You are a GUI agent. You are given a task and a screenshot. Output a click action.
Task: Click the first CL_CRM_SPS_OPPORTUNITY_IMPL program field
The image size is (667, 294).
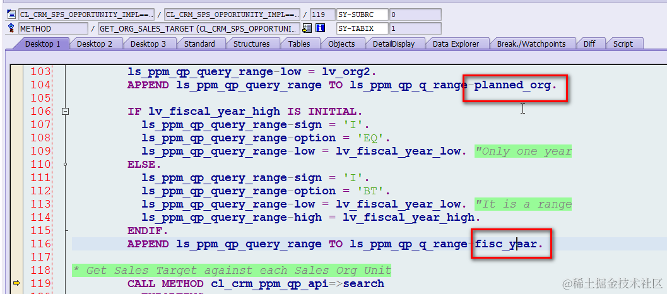(86, 15)
